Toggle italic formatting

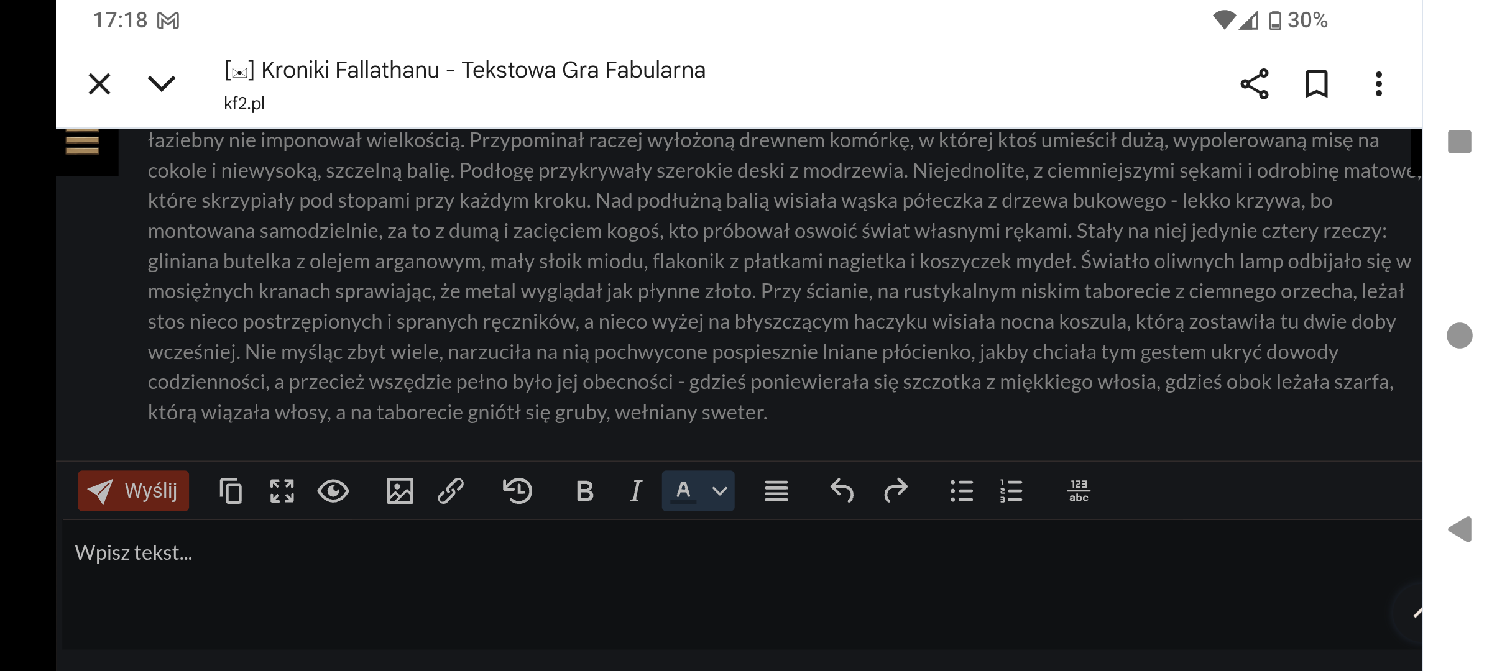(635, 491)
